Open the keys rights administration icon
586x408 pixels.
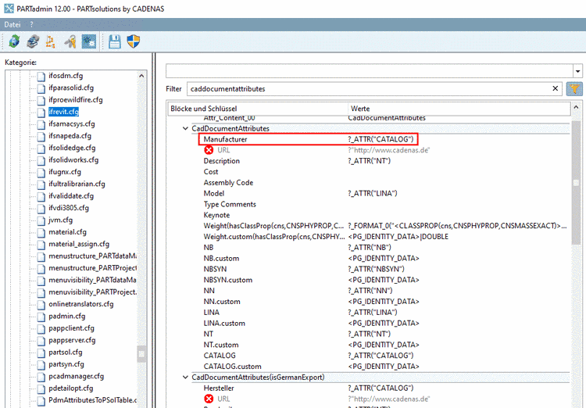pyautogui.click(x=70, y=41)
